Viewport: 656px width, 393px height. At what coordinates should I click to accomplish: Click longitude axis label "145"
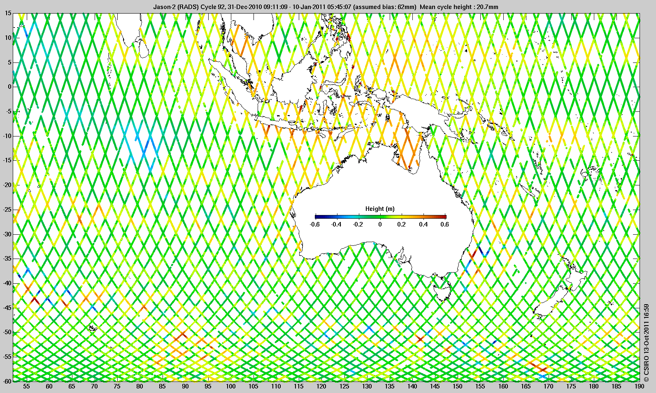point(435,386)
